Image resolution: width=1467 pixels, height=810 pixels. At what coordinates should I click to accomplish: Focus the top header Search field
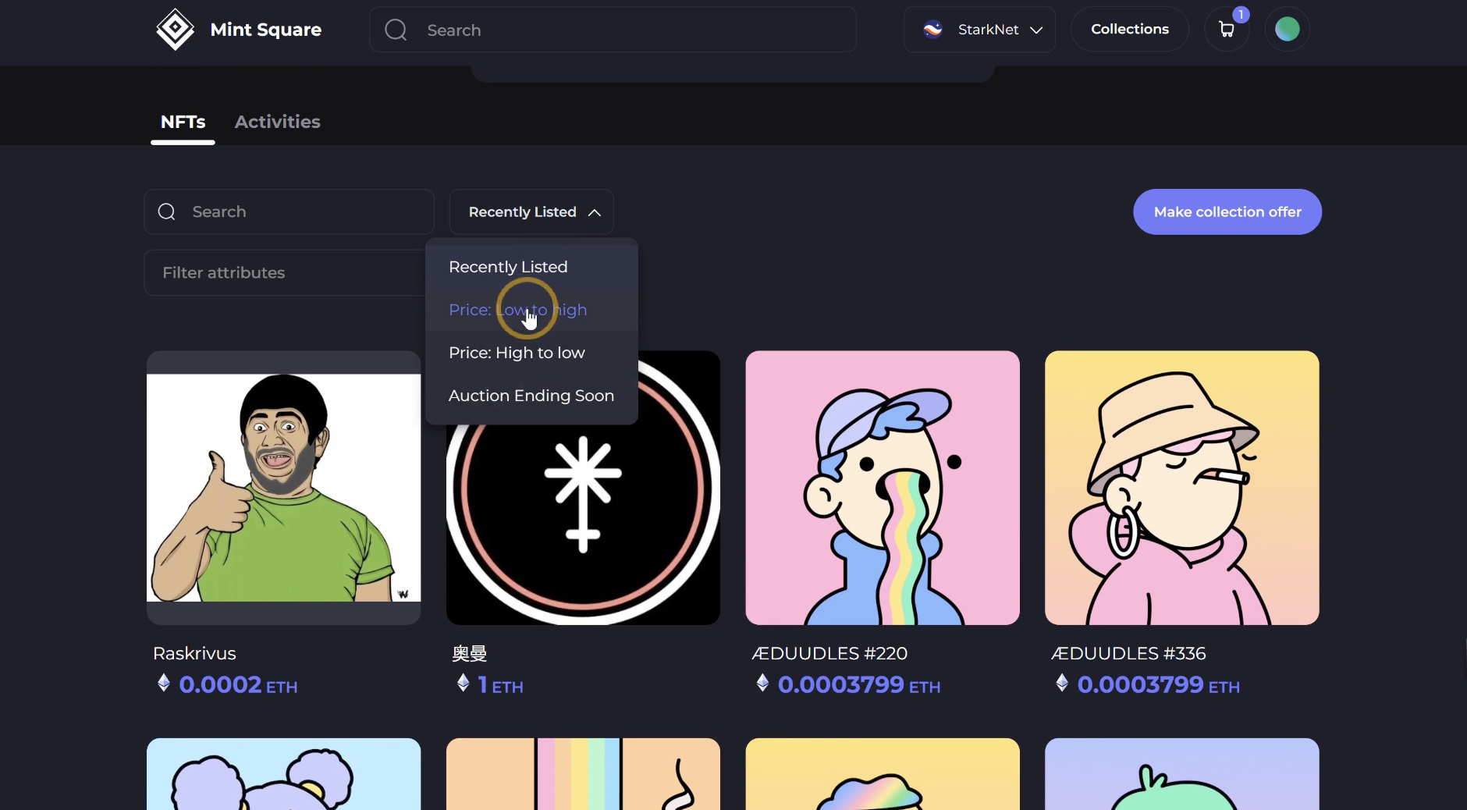click(613, 30)
